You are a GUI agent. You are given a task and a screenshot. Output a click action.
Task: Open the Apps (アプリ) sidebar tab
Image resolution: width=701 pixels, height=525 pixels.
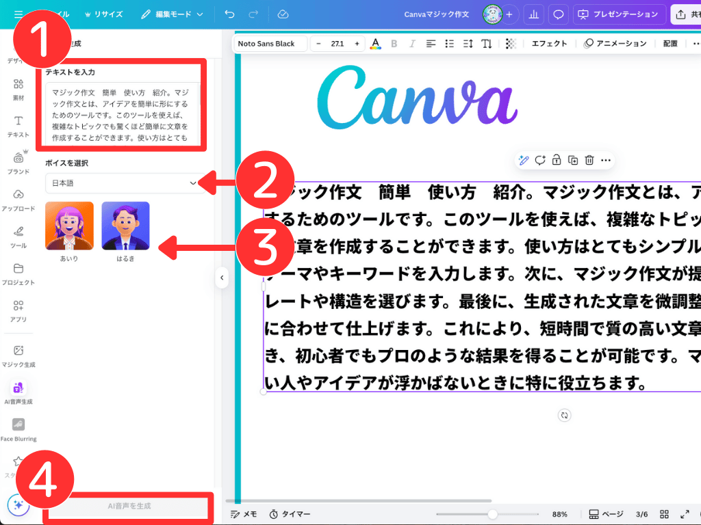(x=18, y=311)
